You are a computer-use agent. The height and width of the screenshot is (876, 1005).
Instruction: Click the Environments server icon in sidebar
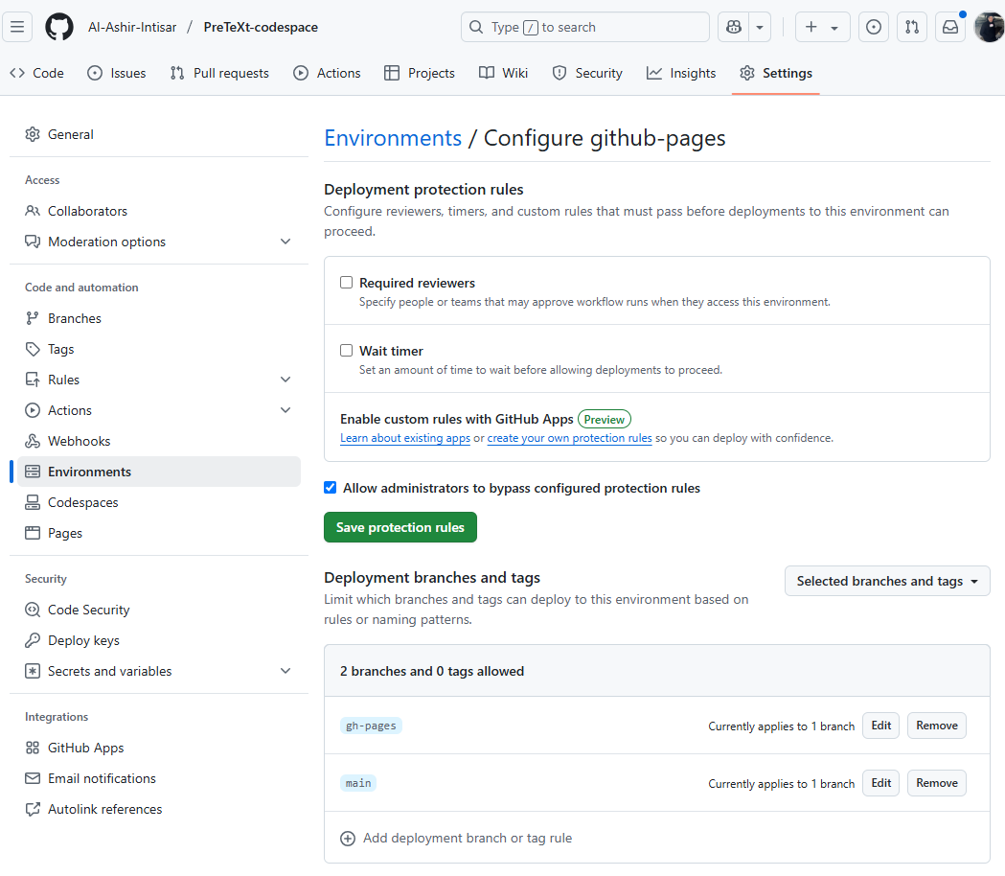[32, 472]
